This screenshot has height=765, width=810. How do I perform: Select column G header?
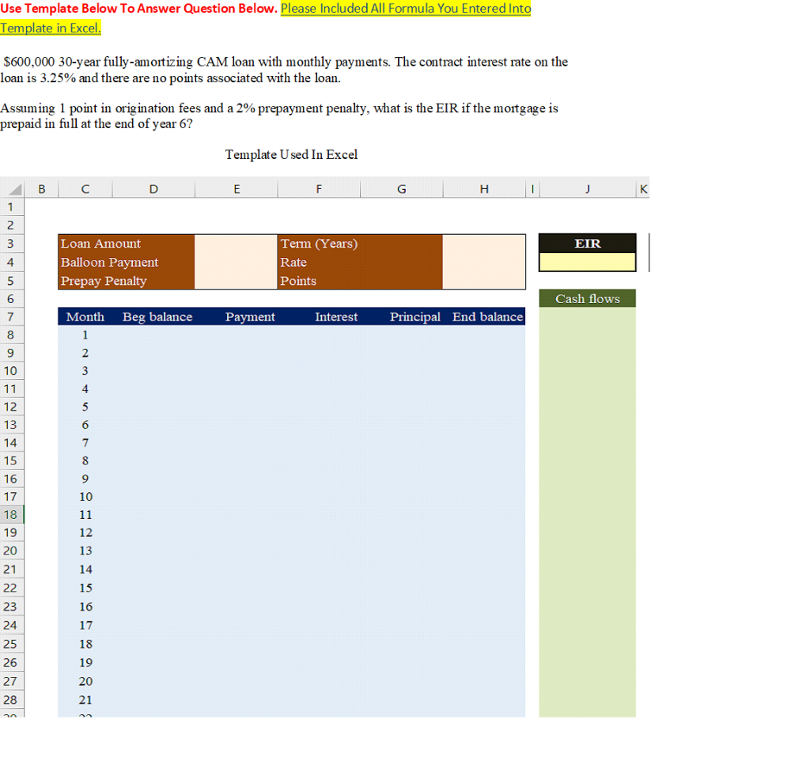tap(401, 189)
